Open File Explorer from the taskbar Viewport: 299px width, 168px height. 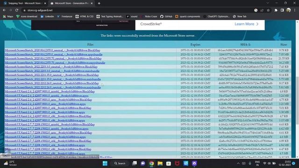(x=160, y=163)
